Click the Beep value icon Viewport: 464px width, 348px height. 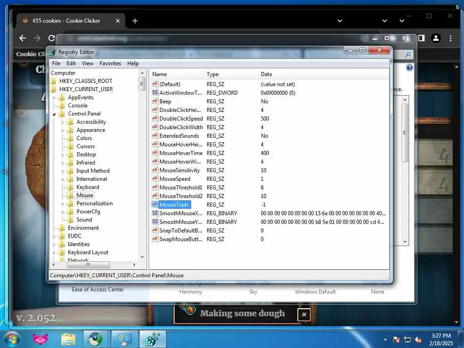tap(155, 101)
